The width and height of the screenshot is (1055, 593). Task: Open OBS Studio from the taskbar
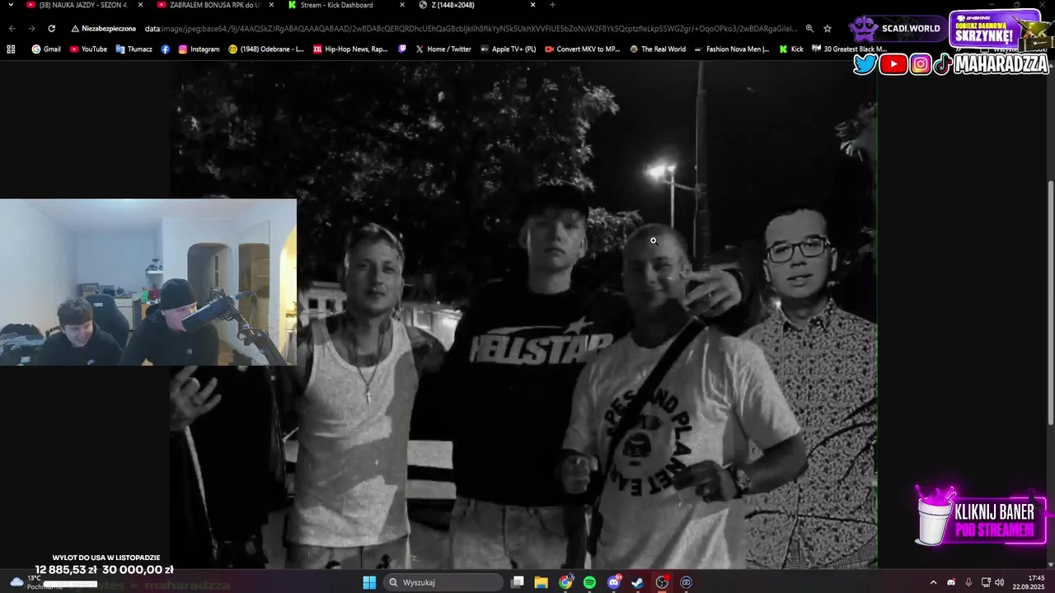(x=662, y=582)
